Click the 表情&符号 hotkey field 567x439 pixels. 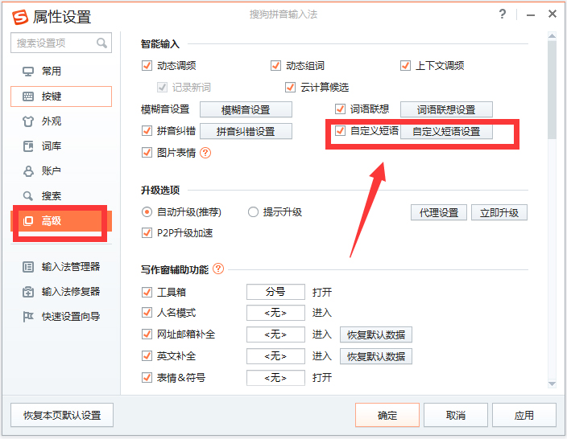tap(275, 378)
